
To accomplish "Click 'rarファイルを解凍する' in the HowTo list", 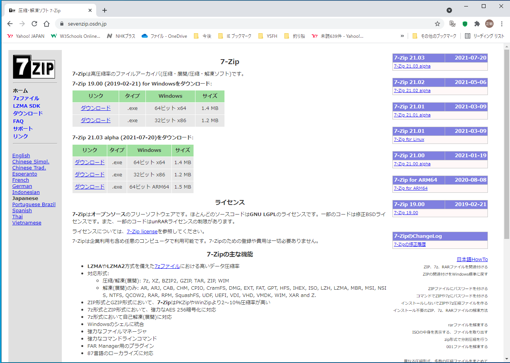I will pos(468,325).
